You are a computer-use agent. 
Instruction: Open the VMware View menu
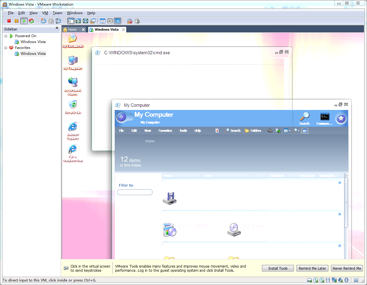coord(33,13)
